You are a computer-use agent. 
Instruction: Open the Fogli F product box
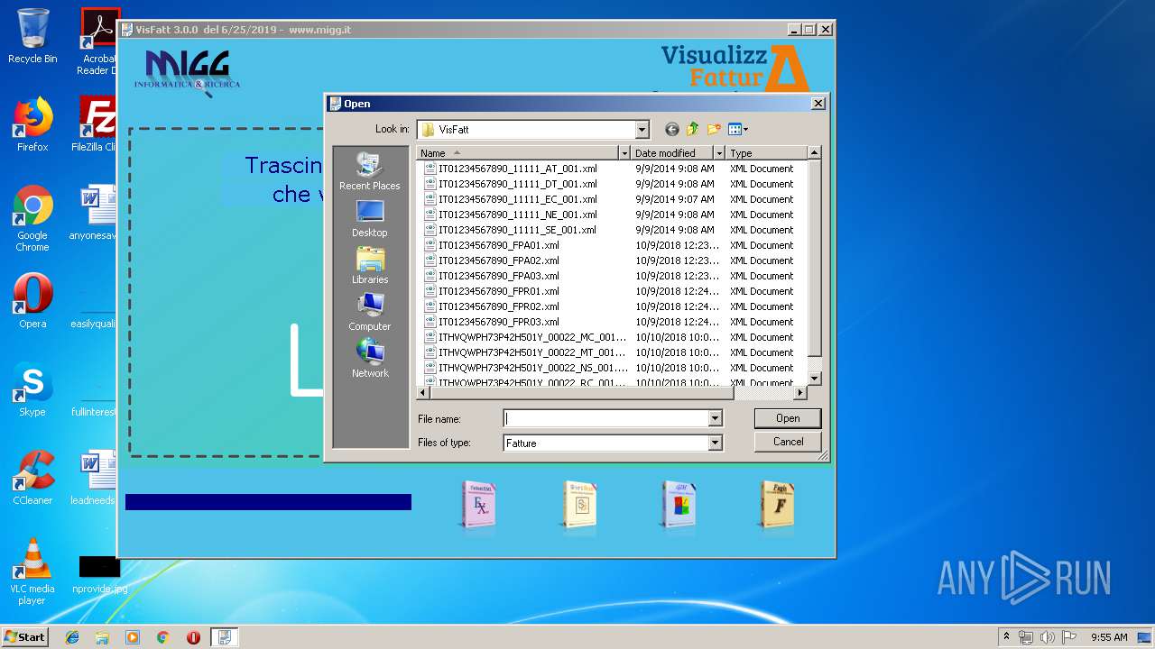777,504
